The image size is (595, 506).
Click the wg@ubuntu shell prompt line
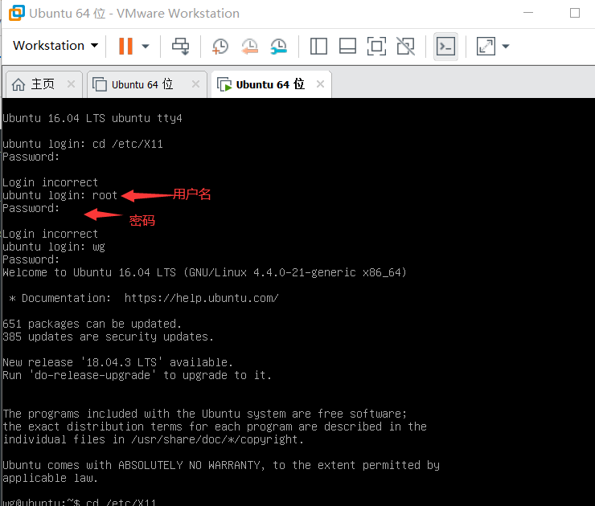pos(80,502)
